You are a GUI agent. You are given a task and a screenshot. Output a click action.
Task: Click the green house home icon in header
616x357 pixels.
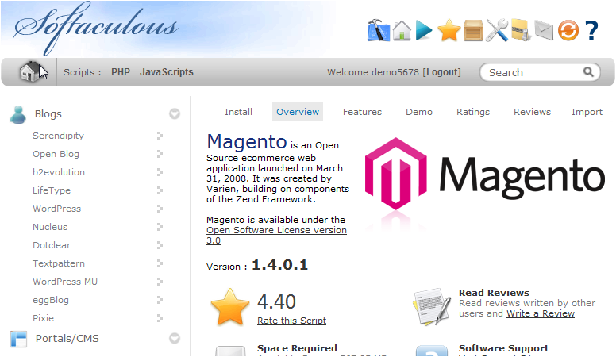pyautogui.click(x=402, y=30)
